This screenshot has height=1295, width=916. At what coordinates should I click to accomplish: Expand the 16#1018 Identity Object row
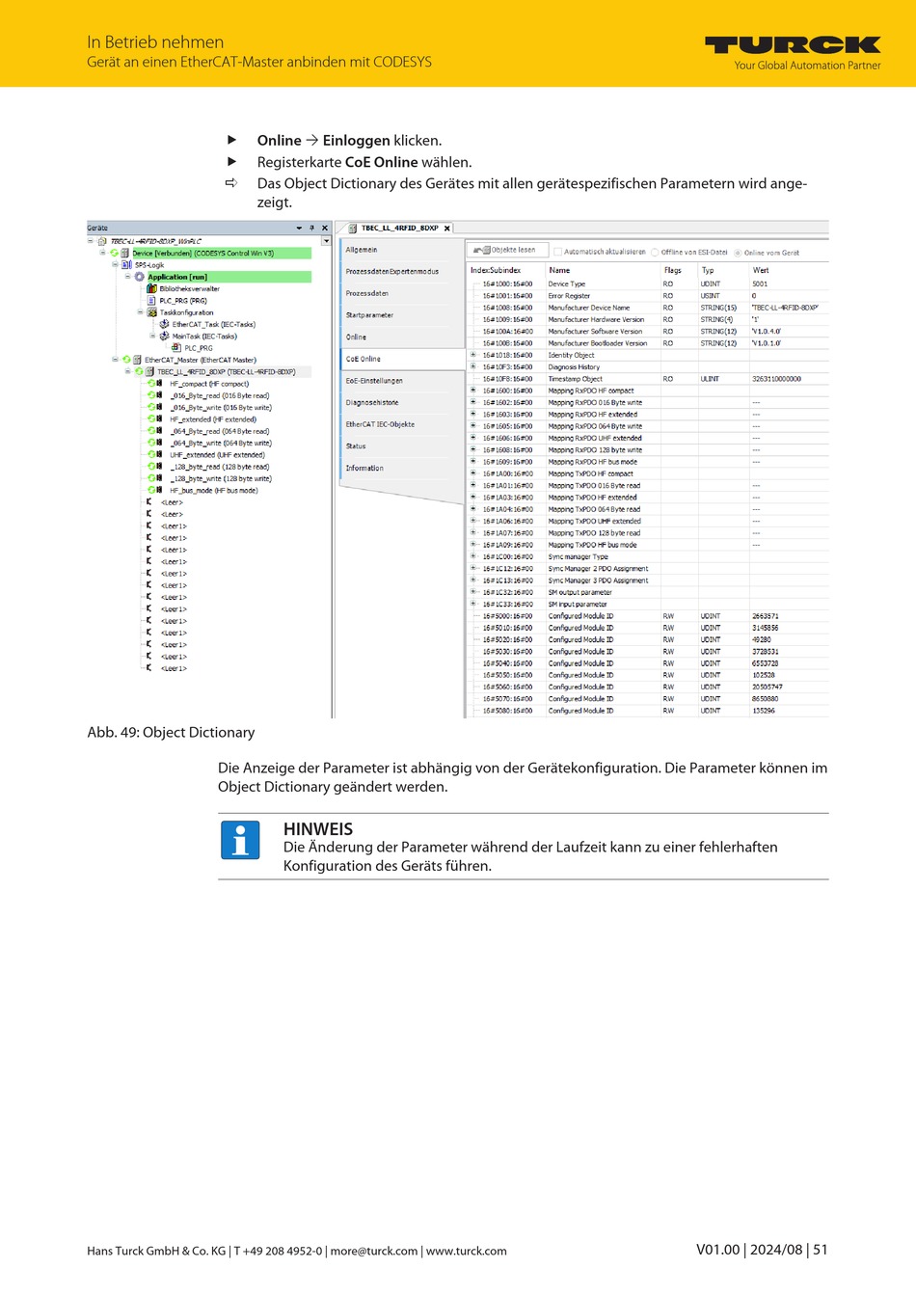[473, 355]
